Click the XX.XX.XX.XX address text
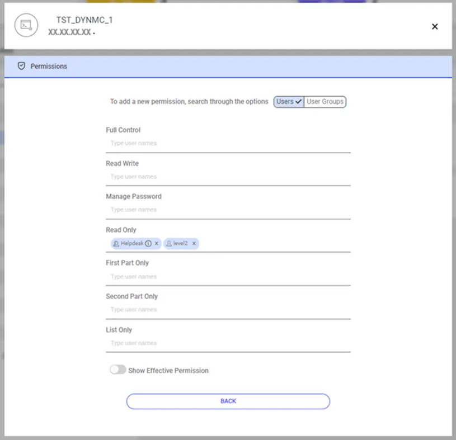456x440 pixels. 70,32
